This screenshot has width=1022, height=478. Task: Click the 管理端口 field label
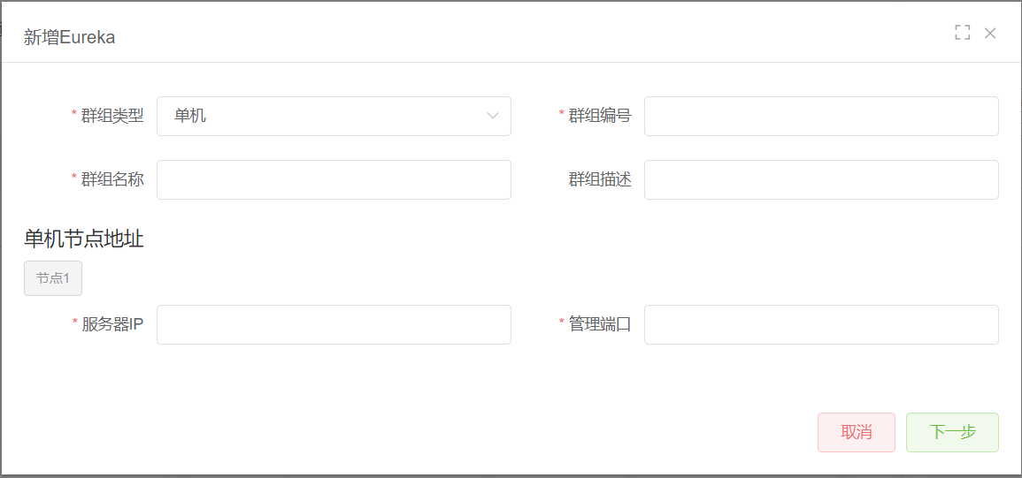(600, 325)
